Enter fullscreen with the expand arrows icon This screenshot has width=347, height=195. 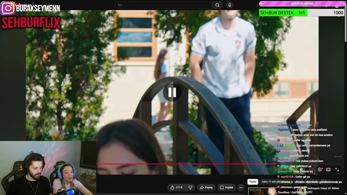(337, 170)
